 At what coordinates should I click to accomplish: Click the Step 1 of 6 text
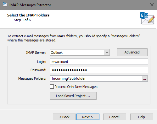22,20
